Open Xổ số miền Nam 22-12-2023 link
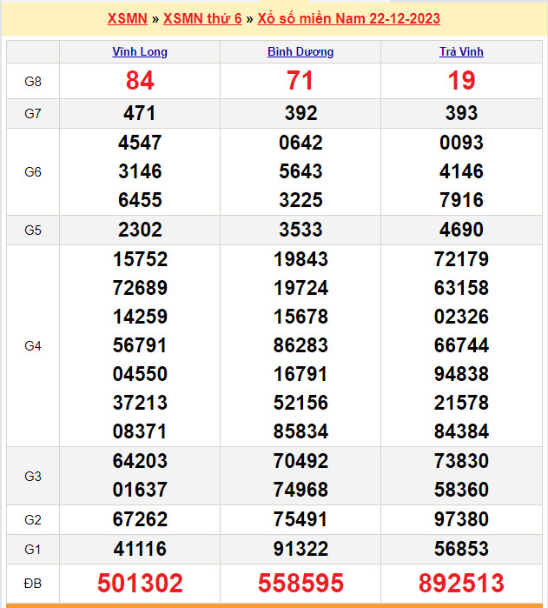Screen dimensions: 548x608 coord(348,18)
